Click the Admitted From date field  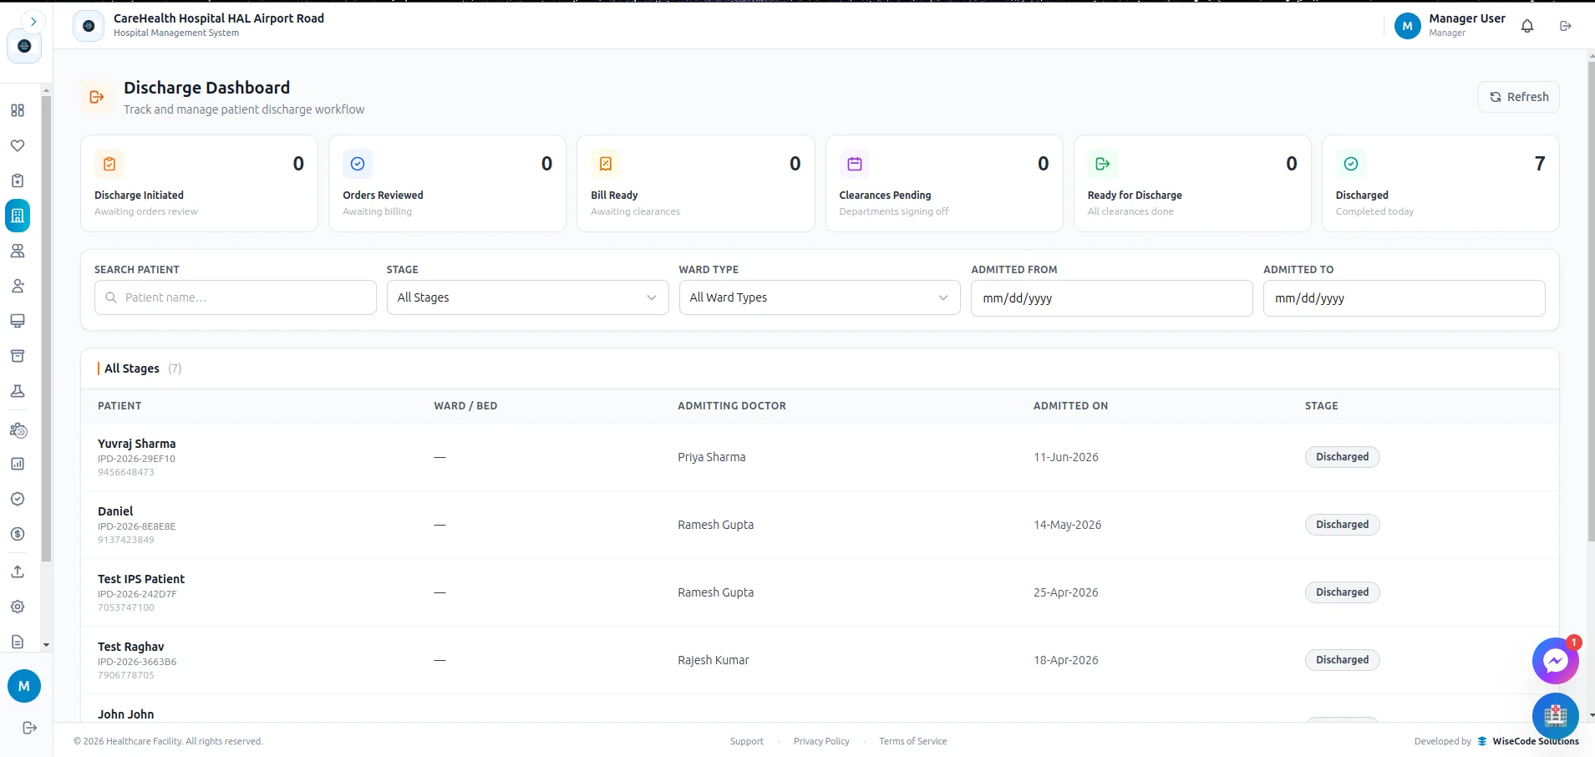pyautogui.click(x=1111, y=298)
